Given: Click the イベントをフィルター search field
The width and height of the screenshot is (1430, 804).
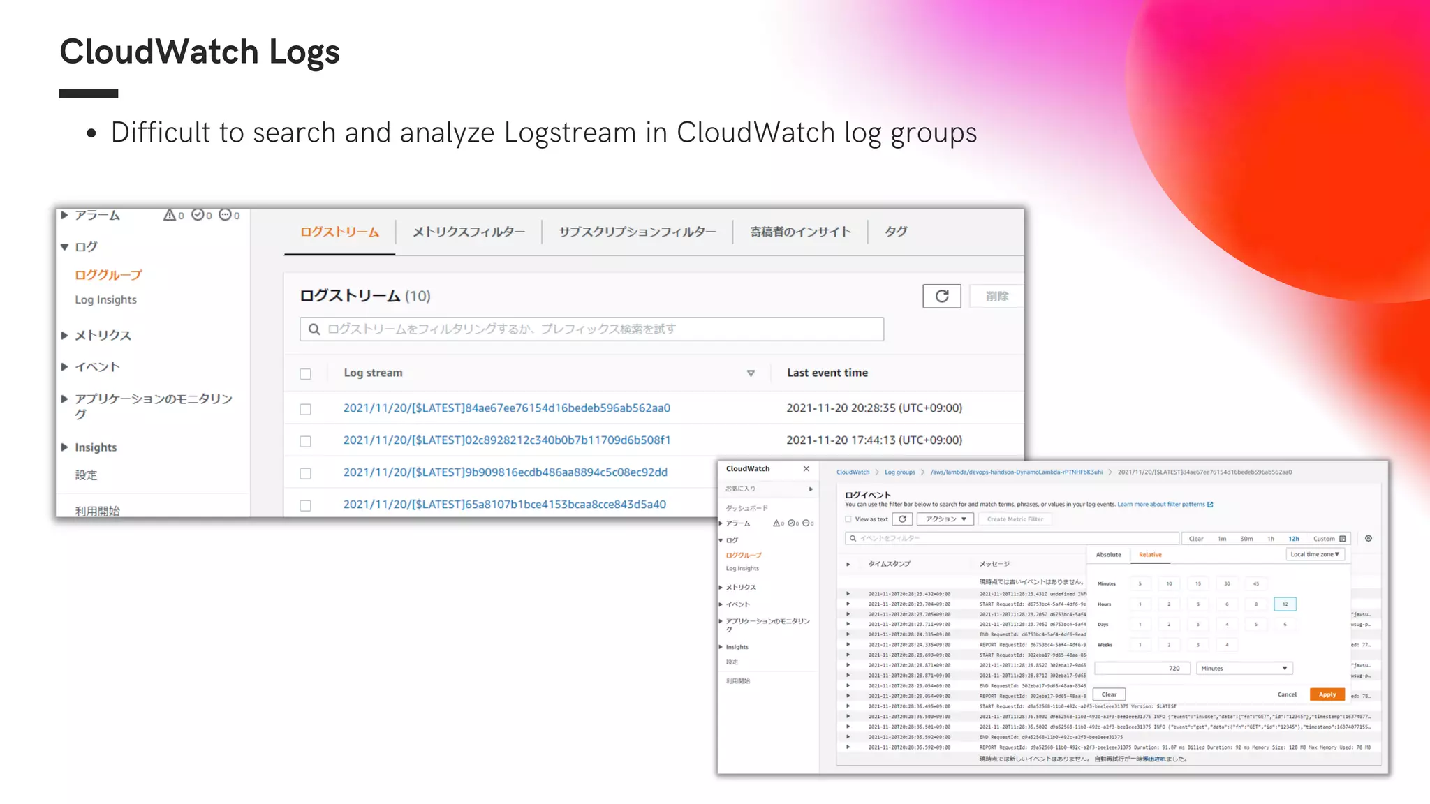Looking at the screenshot, I should click(1012, 538).
